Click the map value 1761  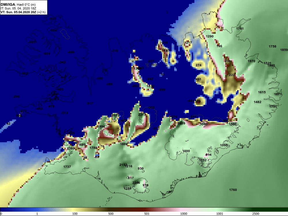(x=240, y=29)
